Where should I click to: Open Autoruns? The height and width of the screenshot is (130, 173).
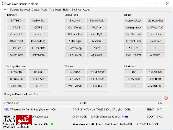pyautogui.click(x=155, y=55)
